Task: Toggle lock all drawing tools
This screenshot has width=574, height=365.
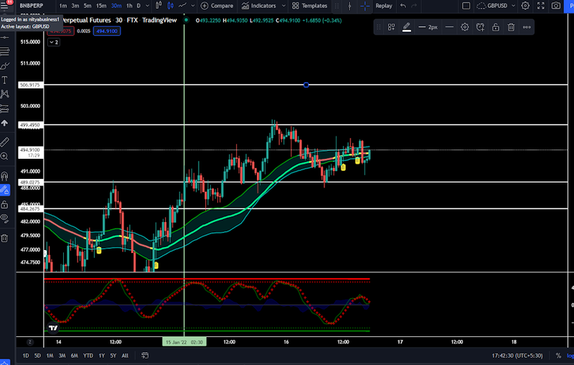Action: pos(5,205)
